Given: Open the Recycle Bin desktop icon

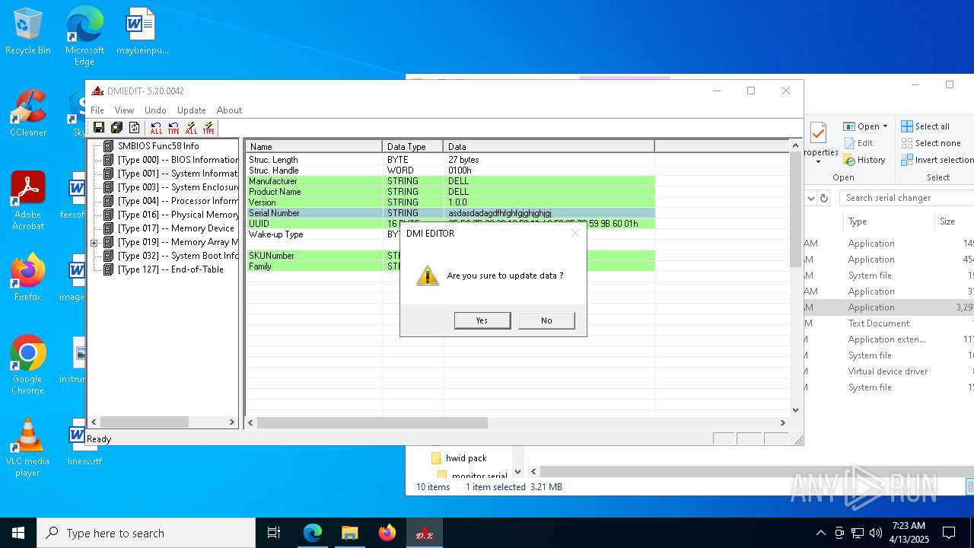Looking at the screenshot, I should (28, 32).
